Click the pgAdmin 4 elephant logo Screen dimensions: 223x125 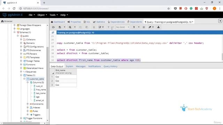point(5,15)
